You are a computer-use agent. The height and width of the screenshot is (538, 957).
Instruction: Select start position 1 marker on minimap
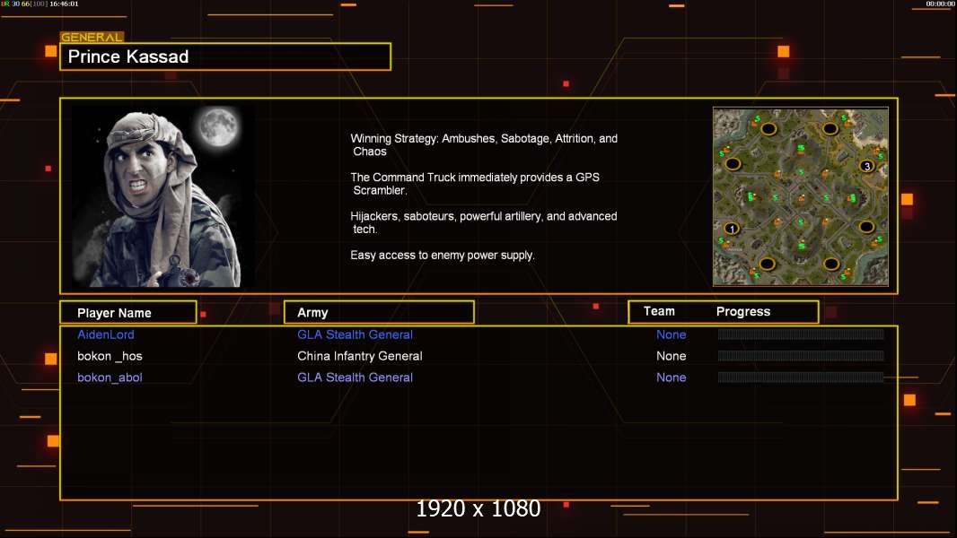point(731,229)
